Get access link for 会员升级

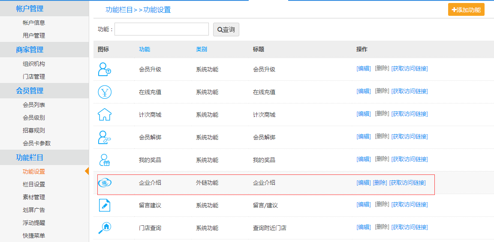coord(410,68)
